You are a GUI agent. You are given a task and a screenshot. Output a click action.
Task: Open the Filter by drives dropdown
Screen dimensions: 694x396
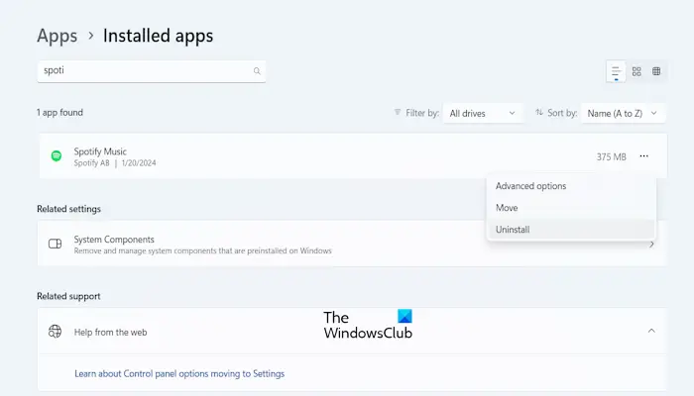click(x=484, y=114)
